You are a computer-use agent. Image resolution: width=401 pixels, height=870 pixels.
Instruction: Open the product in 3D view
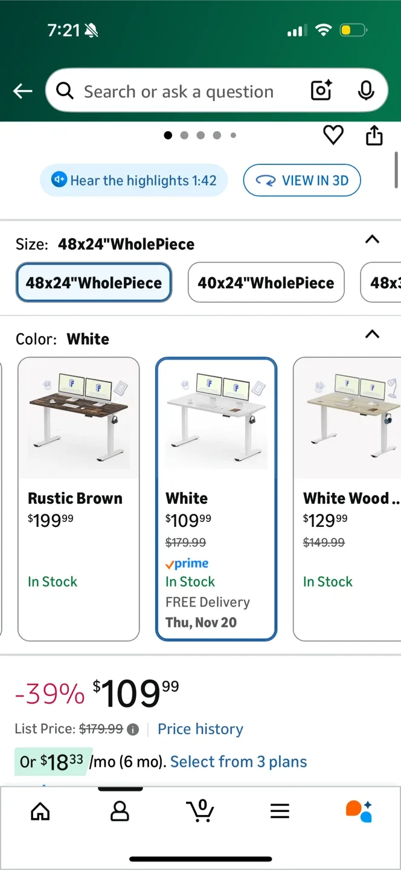click(x=302, y=180)
